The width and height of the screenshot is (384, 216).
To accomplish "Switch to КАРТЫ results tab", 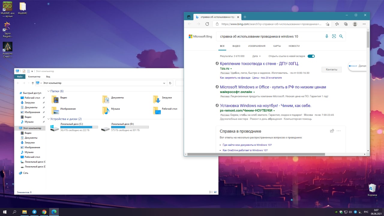I will (277, 46).
